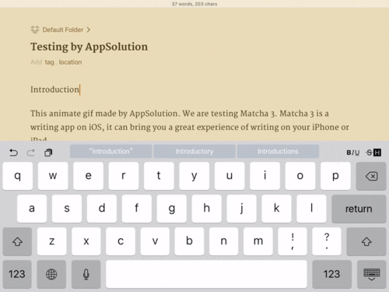389x292 pixels.
Task: Tap the h key on keyboard
Action: coord(207,209)
